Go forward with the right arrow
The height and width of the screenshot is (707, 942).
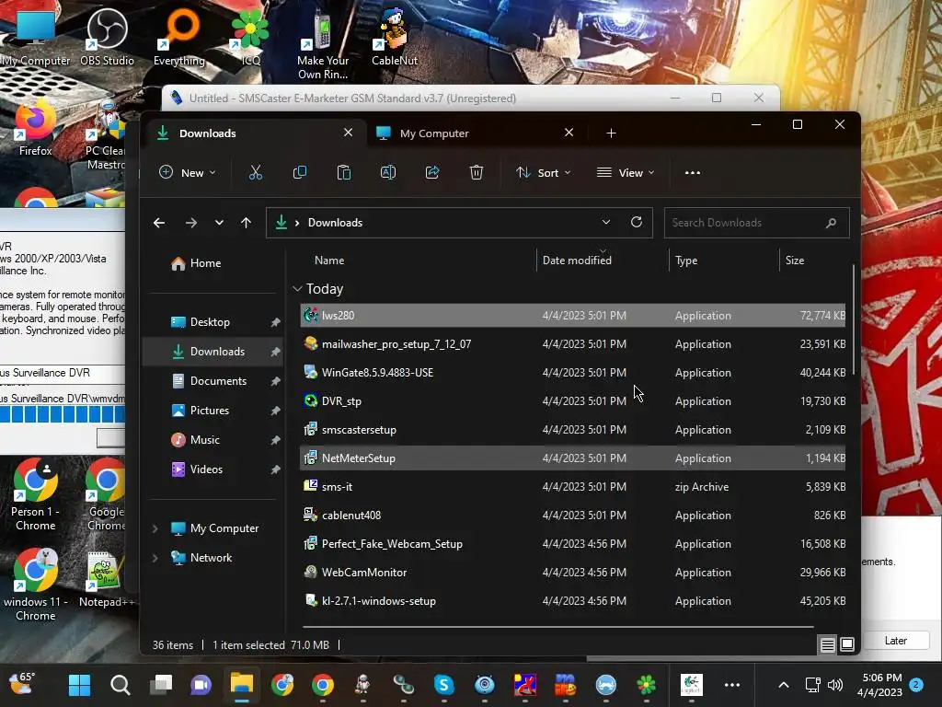point(191,223)
